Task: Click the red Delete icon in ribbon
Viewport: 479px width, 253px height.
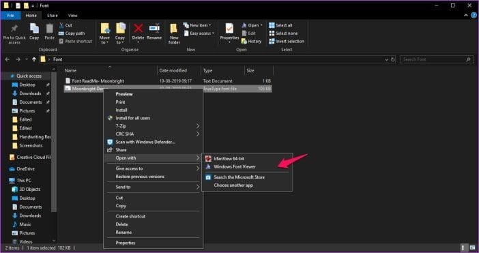Action: [x=139, y=29]
